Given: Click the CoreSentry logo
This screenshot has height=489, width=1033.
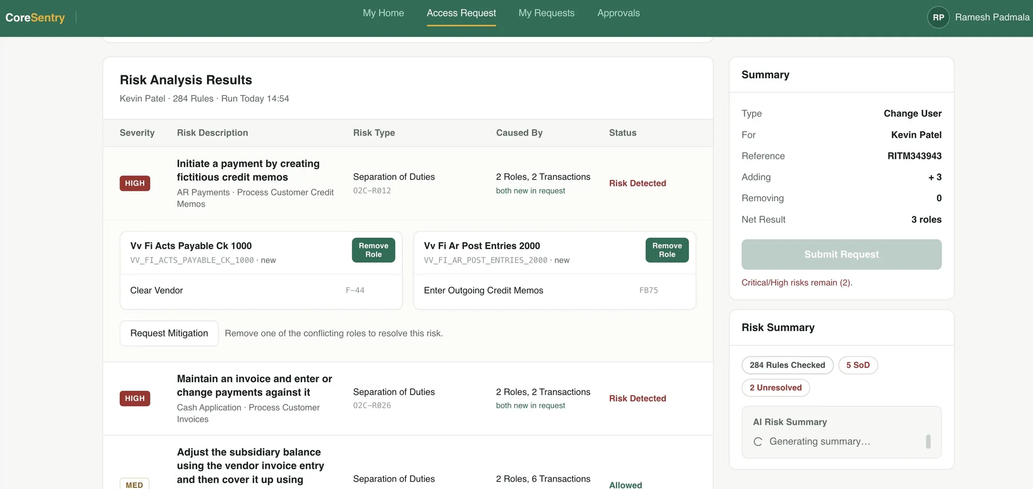Looking at the screenshot, I should tap(35, 18).
